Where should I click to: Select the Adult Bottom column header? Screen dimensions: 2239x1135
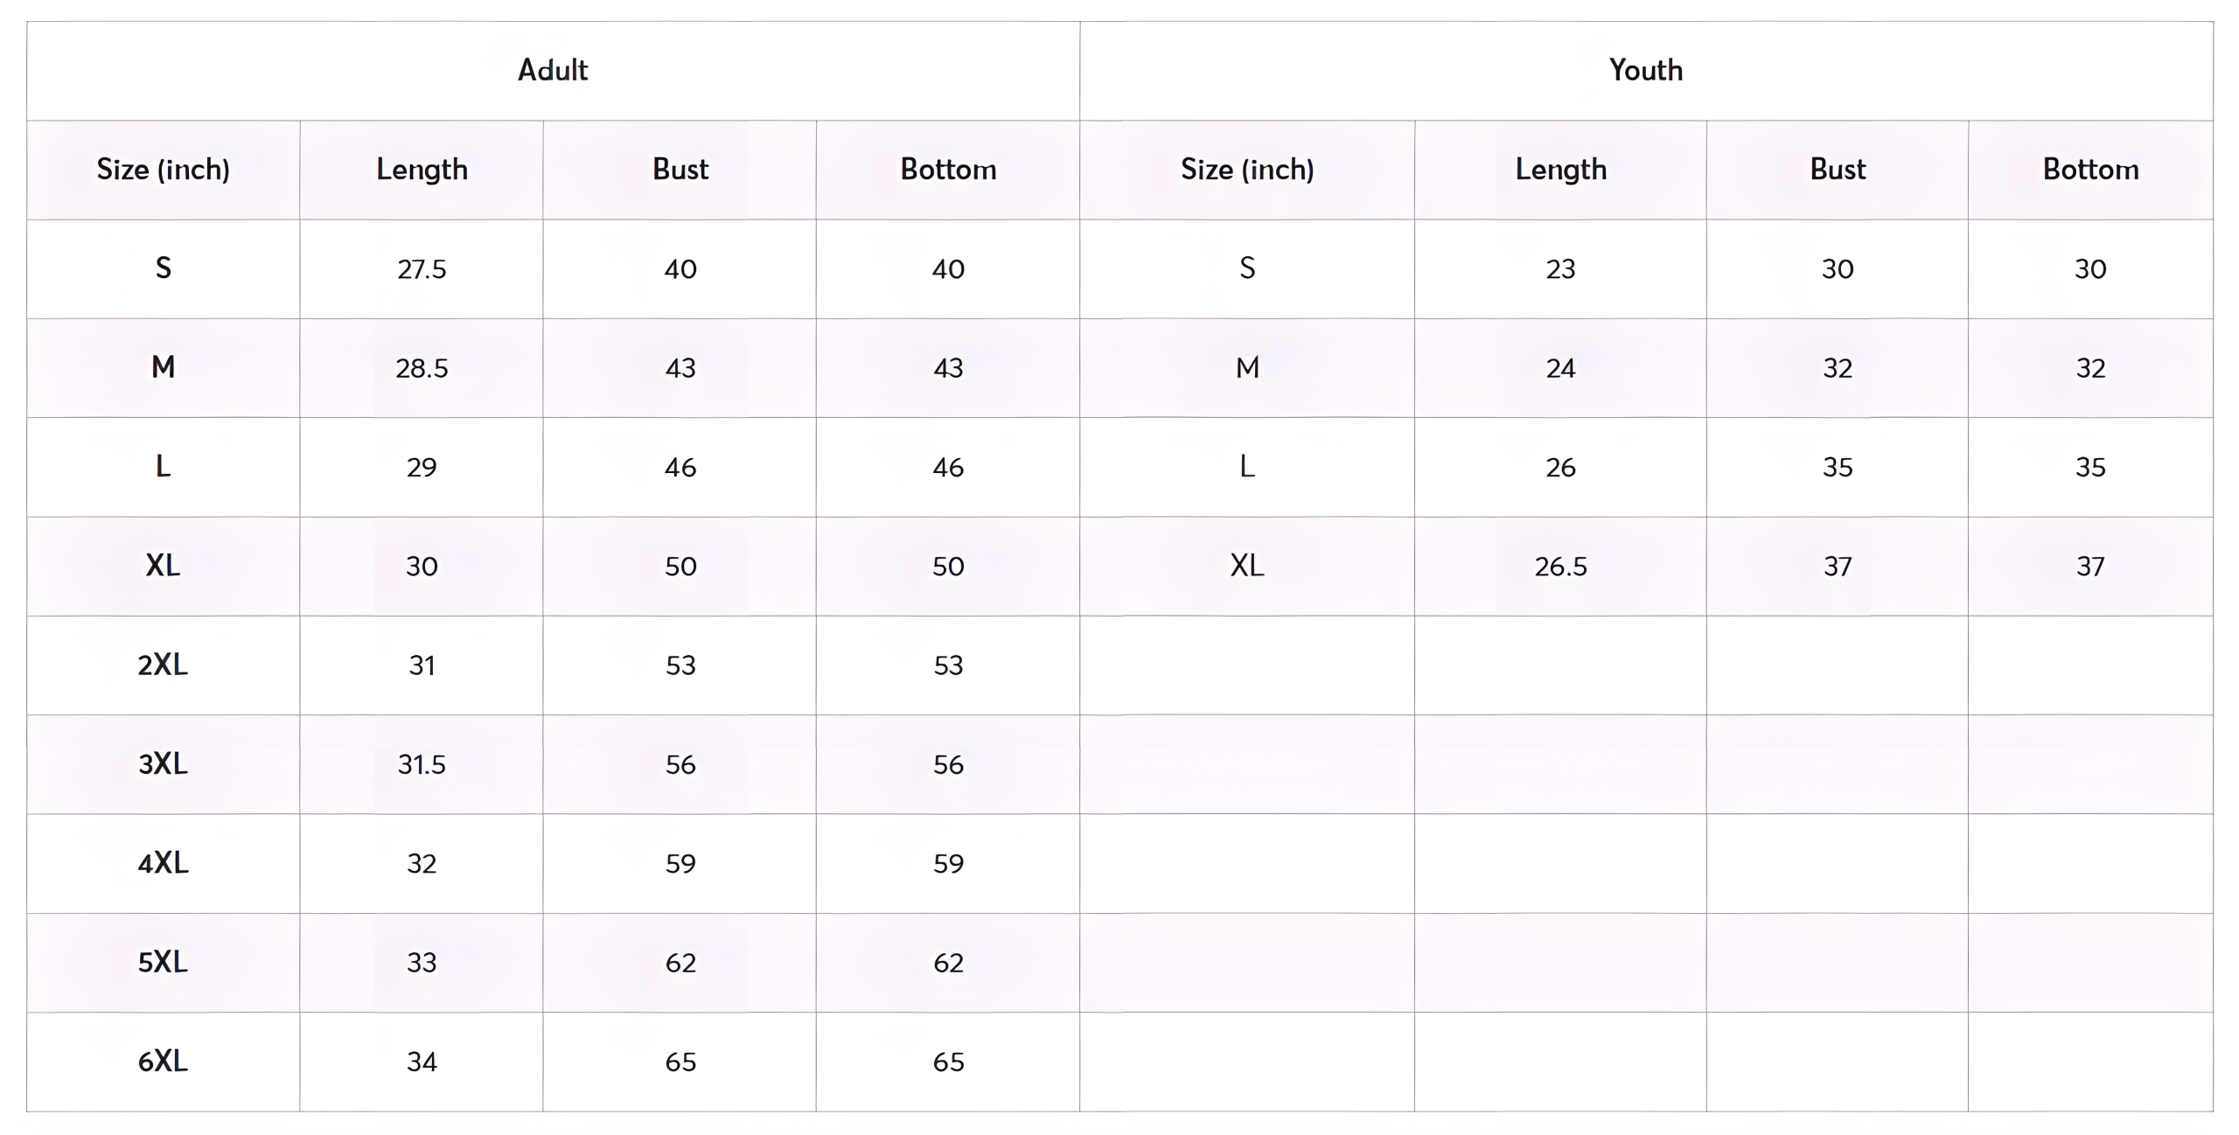click(948, 169)
